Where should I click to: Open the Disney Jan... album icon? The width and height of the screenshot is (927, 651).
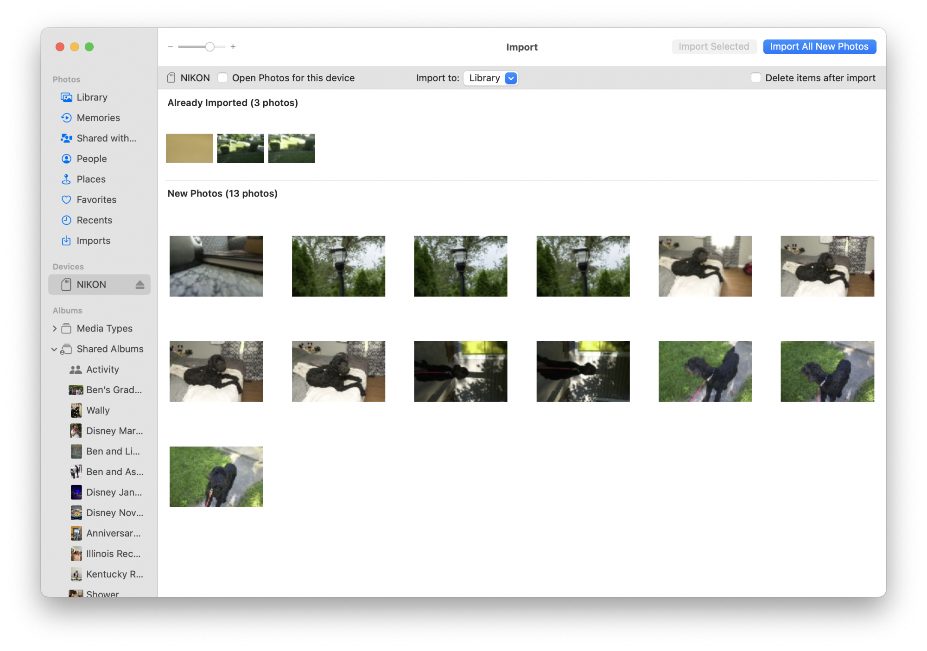[76, 492]
